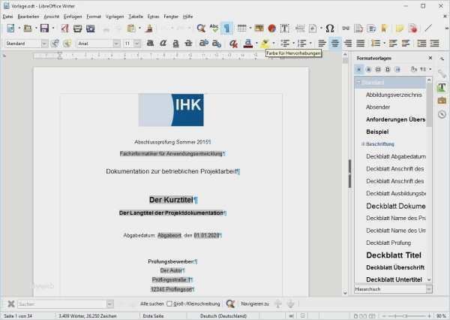Select the Clone formatting paintbrush

pos(149,29)
